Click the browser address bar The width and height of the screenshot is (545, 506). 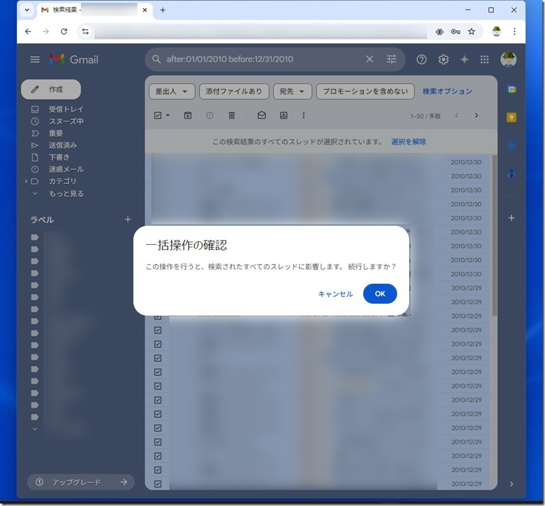261,31
